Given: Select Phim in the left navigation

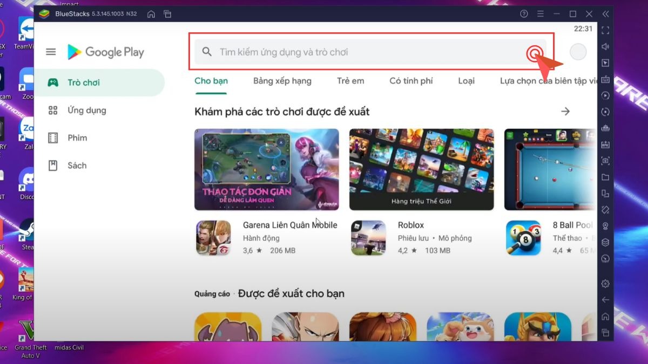Looking at the screenshot, I should pos(99,138).
